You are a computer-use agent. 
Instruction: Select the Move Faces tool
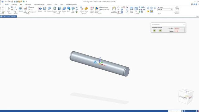point(92,10)
